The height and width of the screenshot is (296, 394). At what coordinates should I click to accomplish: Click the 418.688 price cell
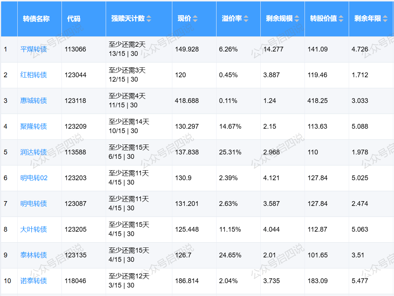[187, 101]
